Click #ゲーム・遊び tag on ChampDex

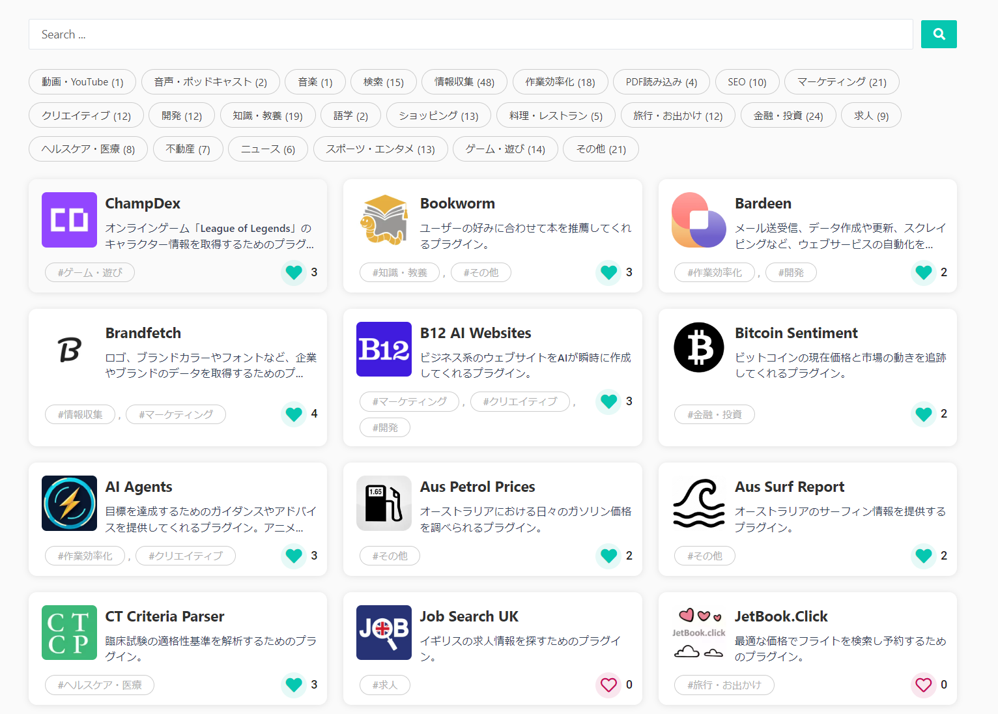pyautogui.click(x=90, y=272)
